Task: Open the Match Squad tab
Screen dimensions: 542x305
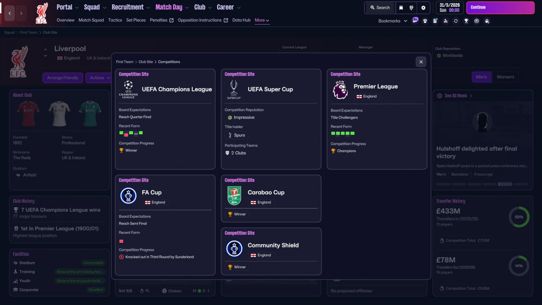Action: tap(91, 20)
